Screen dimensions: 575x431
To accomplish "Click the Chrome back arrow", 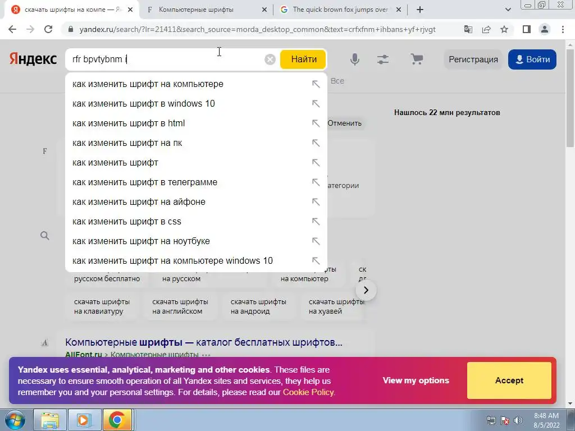I will click(x=12, y=29).
